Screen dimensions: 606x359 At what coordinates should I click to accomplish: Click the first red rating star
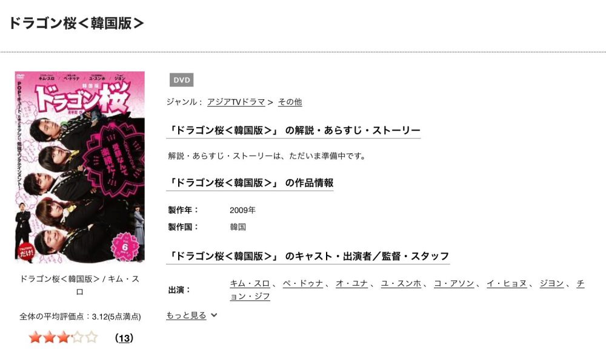(35, 337)
